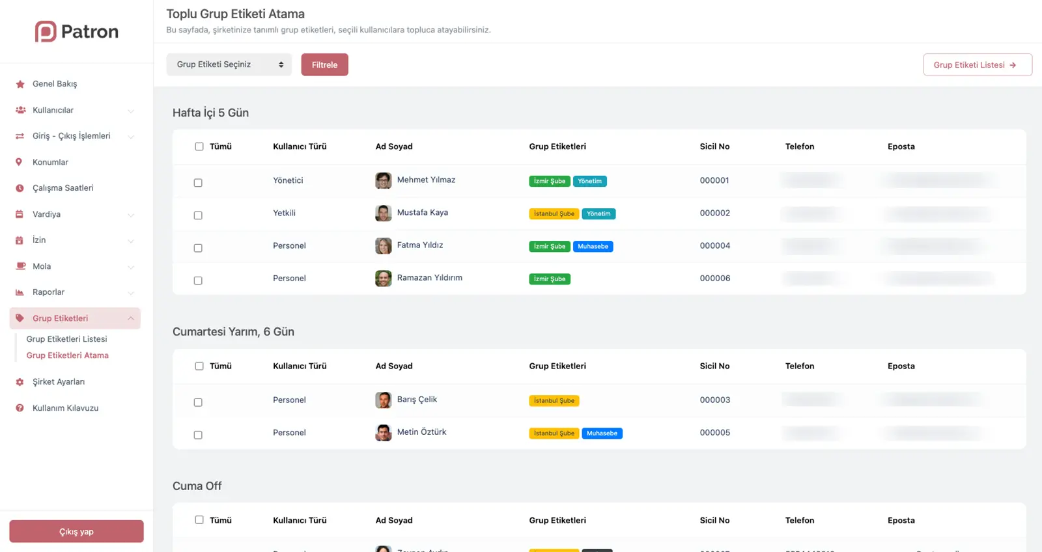Go to Grup Etiketleri Atama submenu item
This screenshot has height=552, width=1042.
point(67,355)
